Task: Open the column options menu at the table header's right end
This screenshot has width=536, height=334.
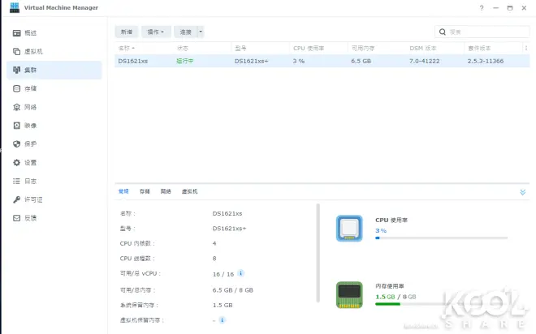Action: click(526, 48)
